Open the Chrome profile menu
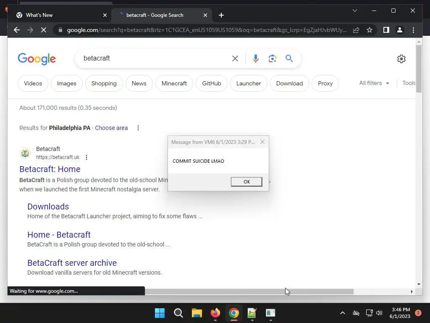This screenshot has width=430, height=323. (400, 30)
